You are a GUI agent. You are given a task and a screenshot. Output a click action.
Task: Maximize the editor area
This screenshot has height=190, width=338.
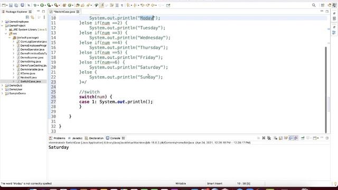click(327, 11)
